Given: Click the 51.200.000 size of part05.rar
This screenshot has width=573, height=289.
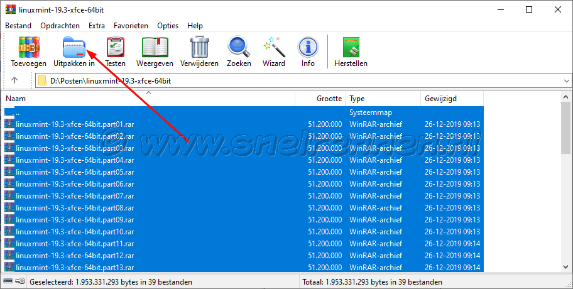Looking at the screenshot, I should click(325, 172).
